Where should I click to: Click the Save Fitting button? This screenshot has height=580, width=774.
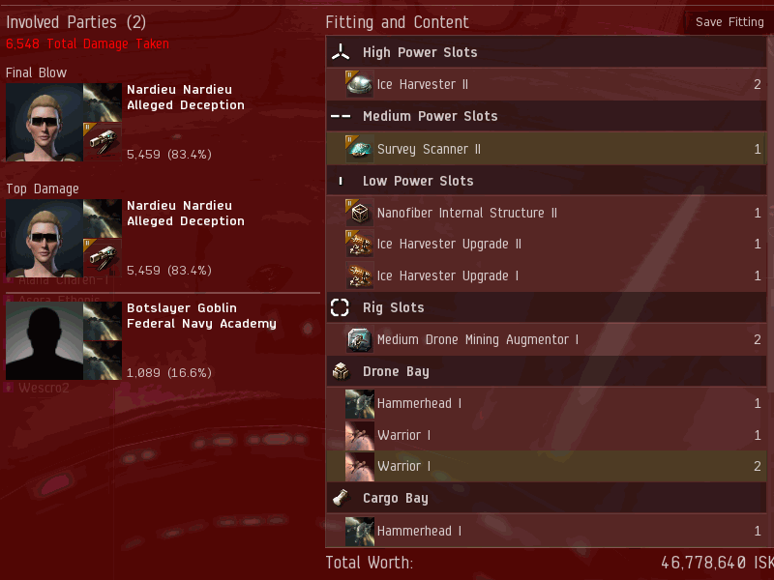[729, 22]
